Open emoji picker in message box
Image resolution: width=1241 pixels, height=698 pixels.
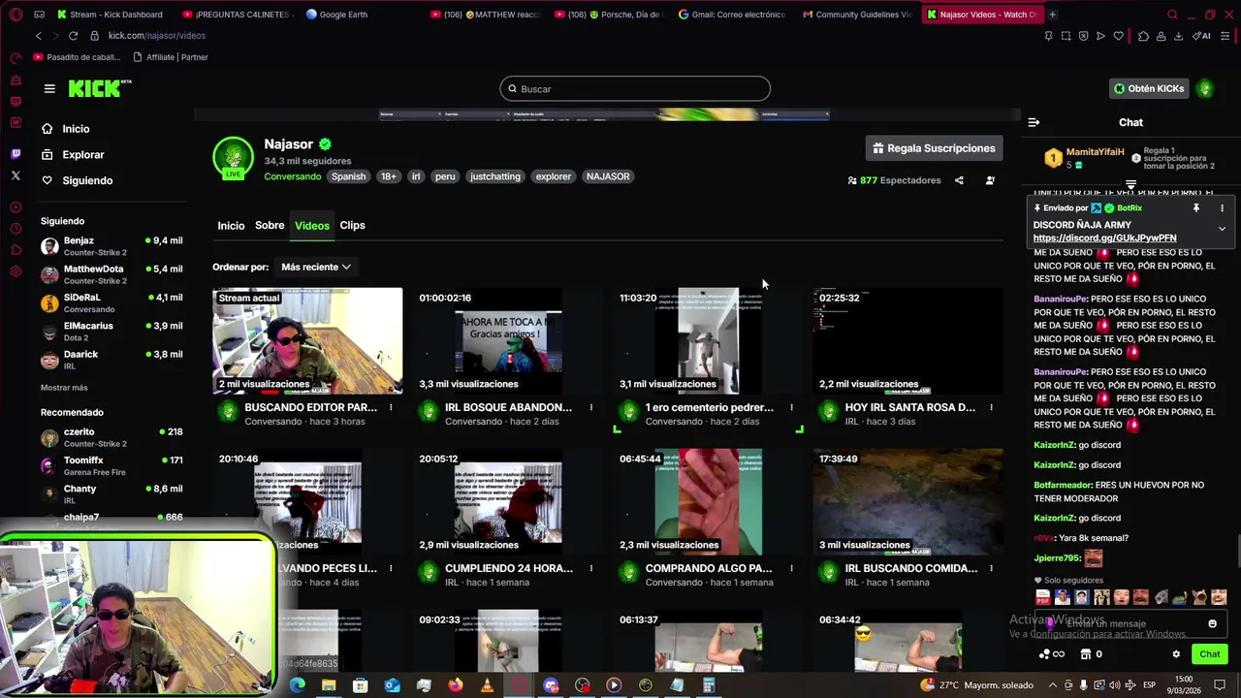click(x=1212, y=623)
